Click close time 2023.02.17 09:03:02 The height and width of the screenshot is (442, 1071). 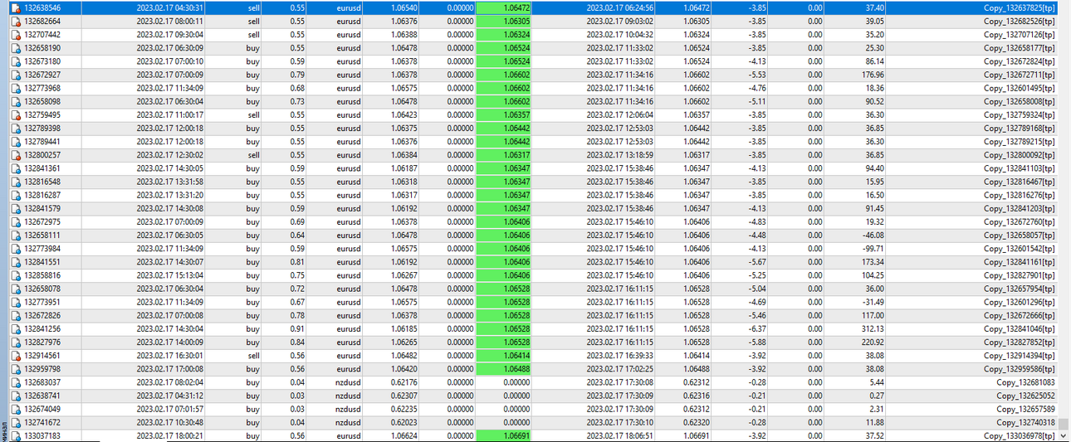click(x=620, y=21)
